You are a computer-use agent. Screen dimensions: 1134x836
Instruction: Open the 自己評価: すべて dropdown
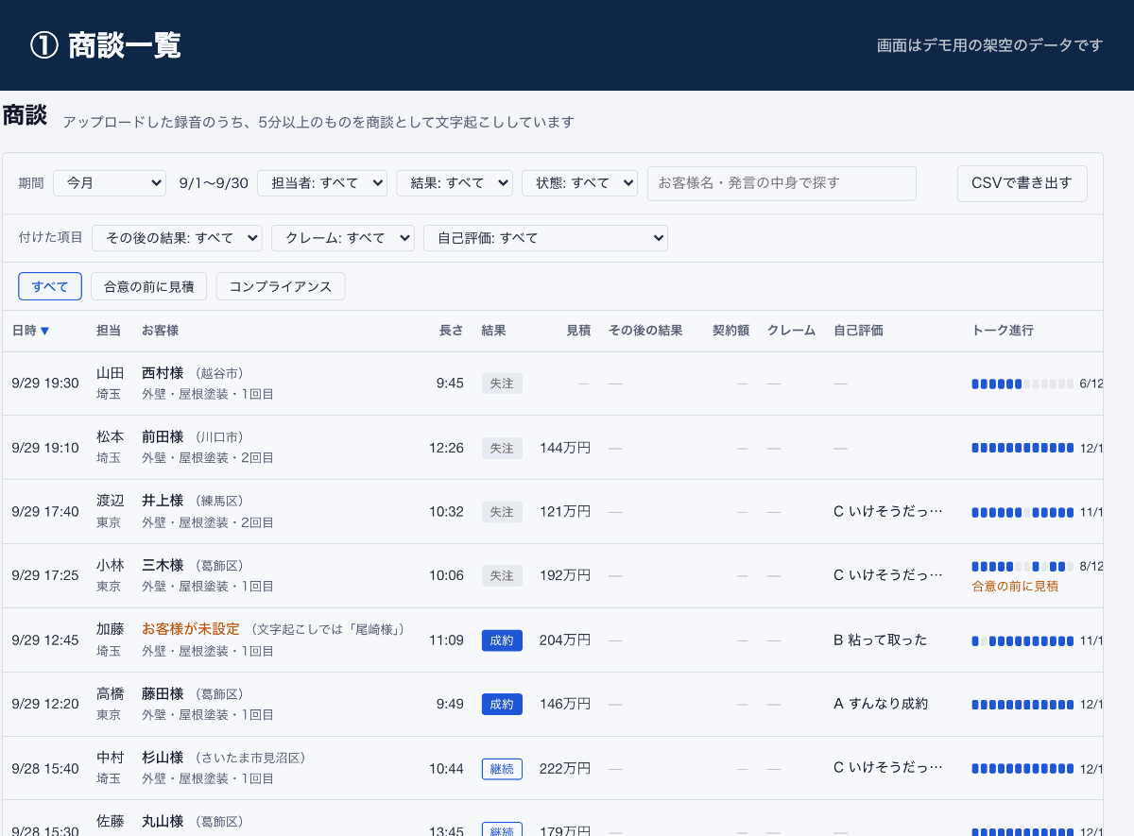(545, 238)
